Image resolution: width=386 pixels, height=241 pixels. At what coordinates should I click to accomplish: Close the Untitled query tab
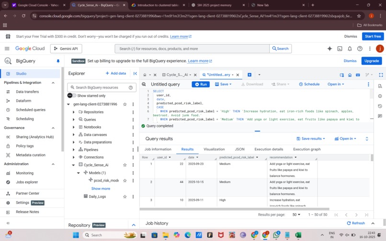[x=238, y=75]
